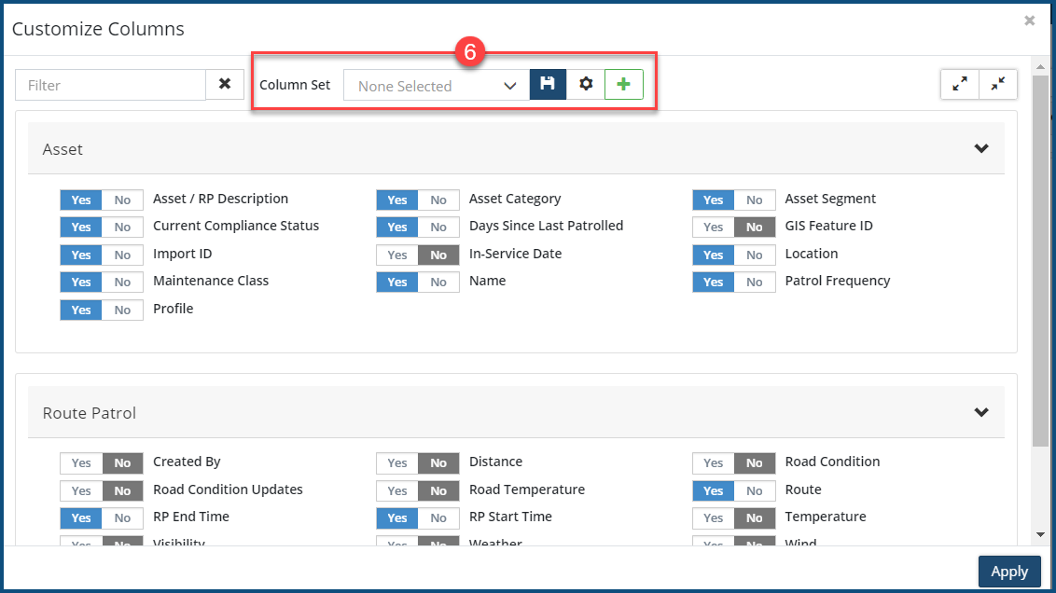Close the Customize Columns dialog
This screenshot has width=1056, height=593.
point(1029,21)
